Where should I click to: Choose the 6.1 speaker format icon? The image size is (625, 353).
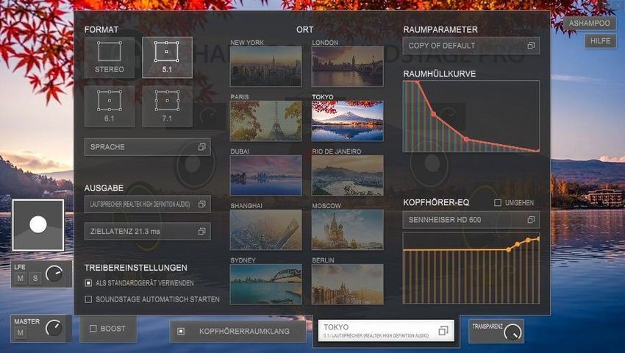click(x=109, y=105)
